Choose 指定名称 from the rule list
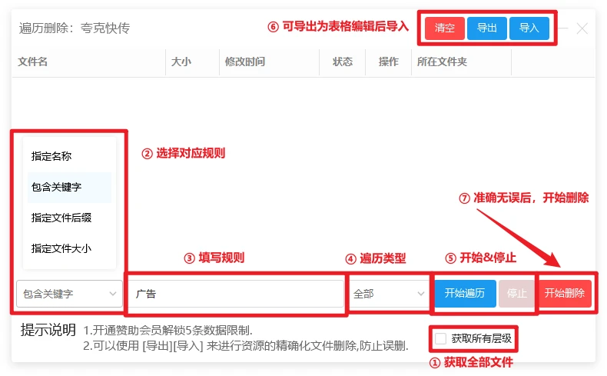This screenshot has height=376, width=607. coord(51,156)
